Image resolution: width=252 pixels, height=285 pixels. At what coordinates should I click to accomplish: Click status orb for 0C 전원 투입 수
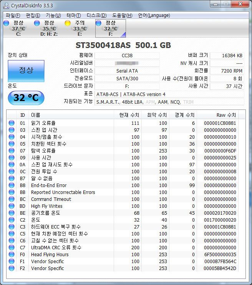(x=12, y=171)
